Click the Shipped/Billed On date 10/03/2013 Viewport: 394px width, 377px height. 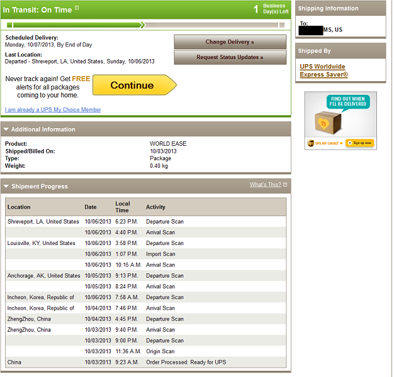(164, 151)
